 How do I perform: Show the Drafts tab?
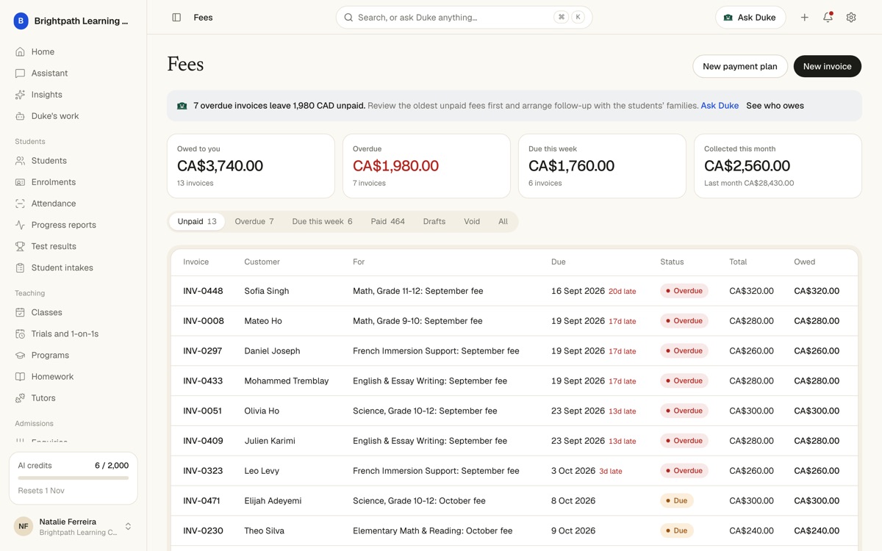434,221
